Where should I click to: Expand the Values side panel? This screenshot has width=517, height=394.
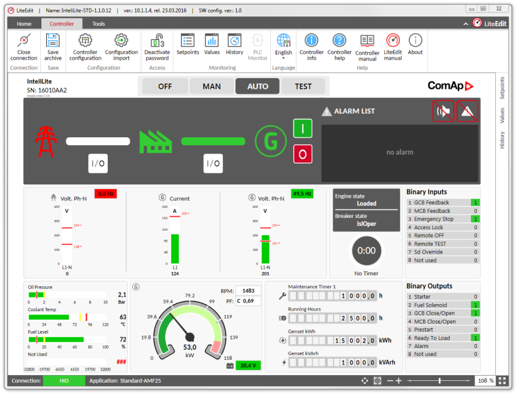coord(503,116)
